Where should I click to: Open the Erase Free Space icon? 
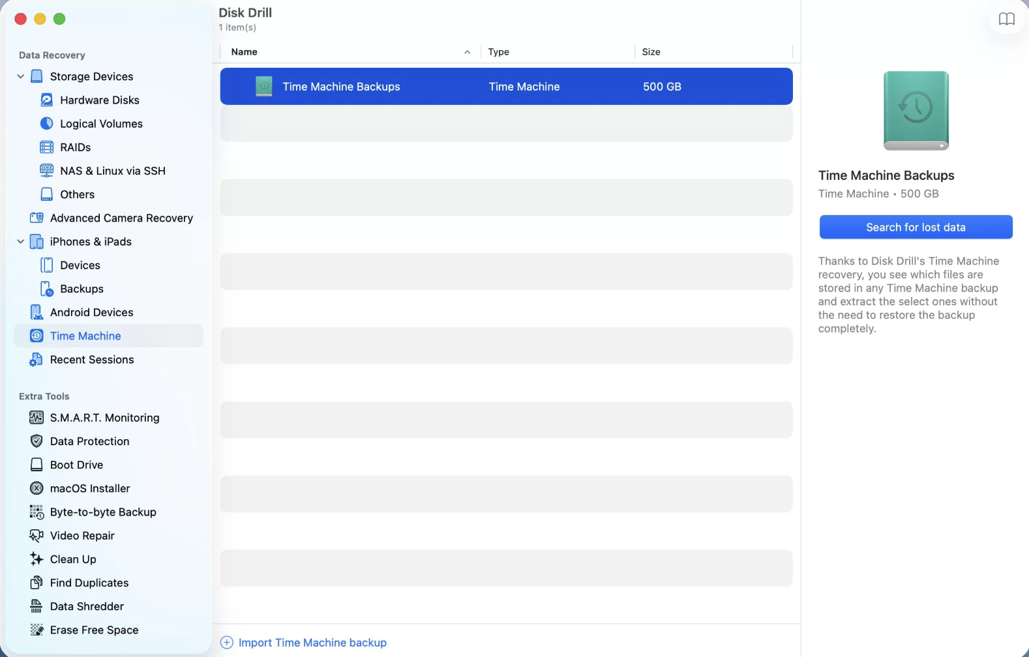(37, 630)
